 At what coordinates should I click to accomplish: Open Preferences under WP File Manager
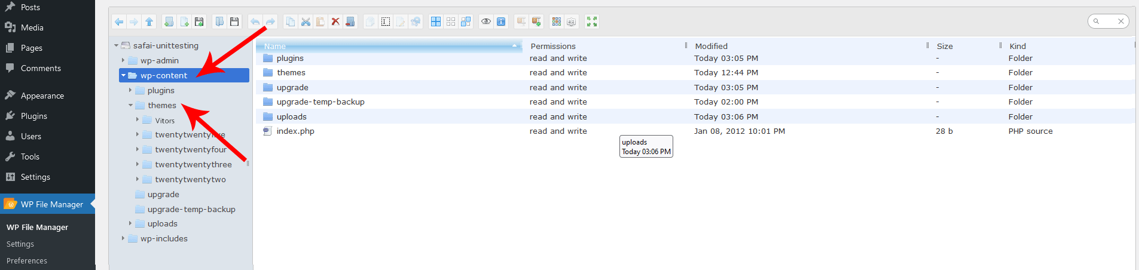[27, 261]
